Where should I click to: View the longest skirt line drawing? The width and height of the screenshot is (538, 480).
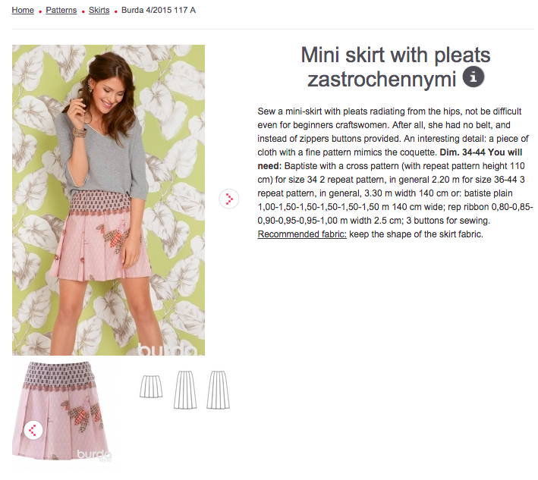(x=218, y=390)
